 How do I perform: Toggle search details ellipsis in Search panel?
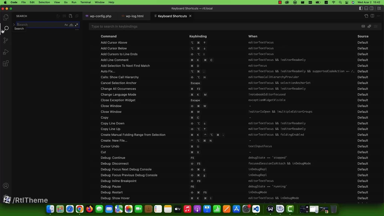[x=77, y=29]
